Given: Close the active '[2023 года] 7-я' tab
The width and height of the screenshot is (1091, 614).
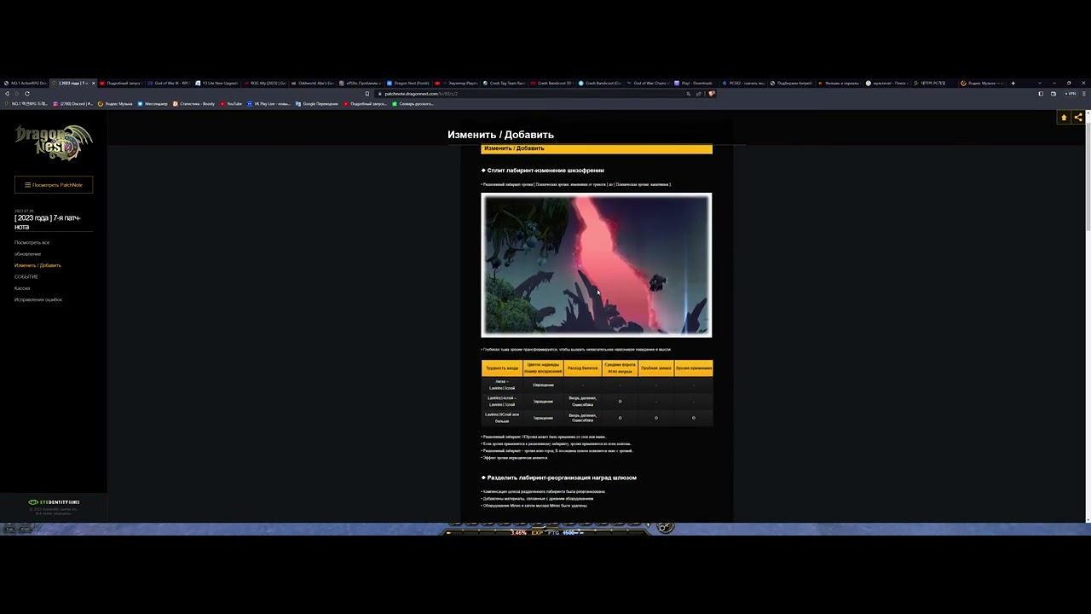Looking at the screenshot, I should tap(93, 84).
